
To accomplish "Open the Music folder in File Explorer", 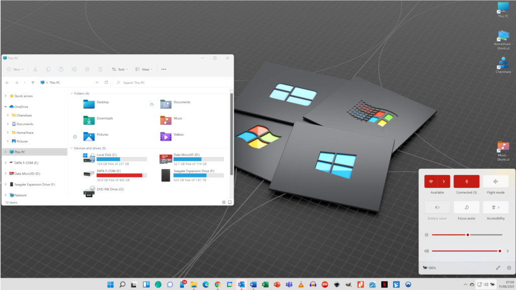I will pyautogui.click(x=171, y=120).
